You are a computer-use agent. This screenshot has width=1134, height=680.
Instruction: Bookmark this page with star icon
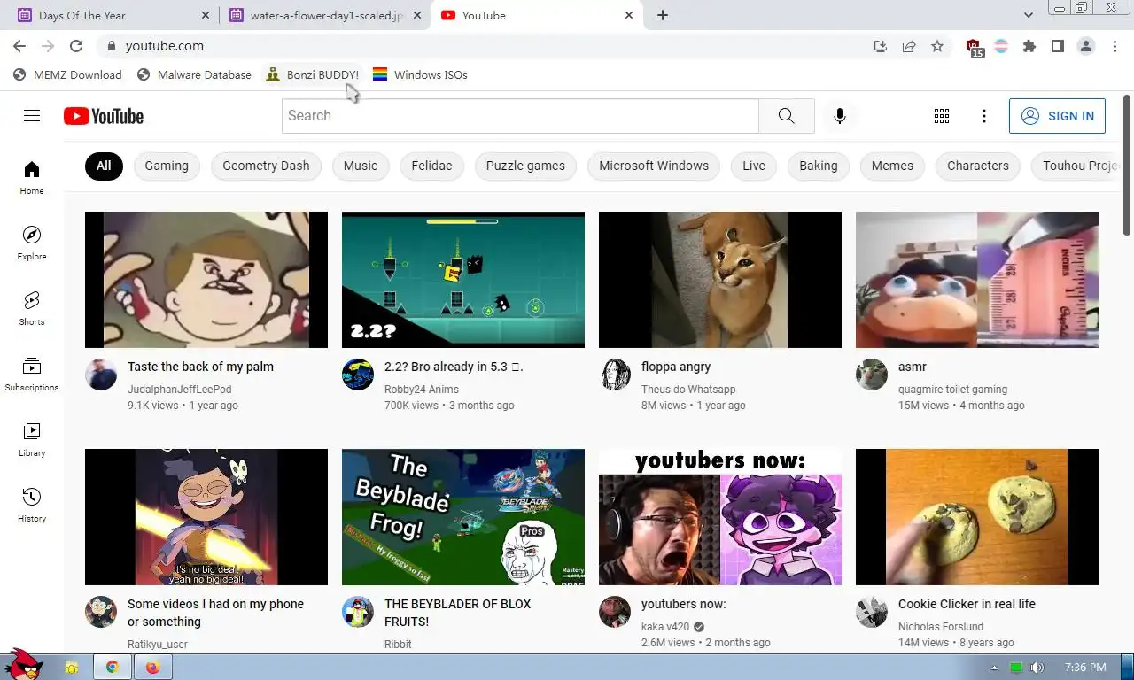(937, 46)
